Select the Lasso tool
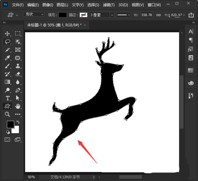The height and width of the screenshot is (181, 198). 7,42
